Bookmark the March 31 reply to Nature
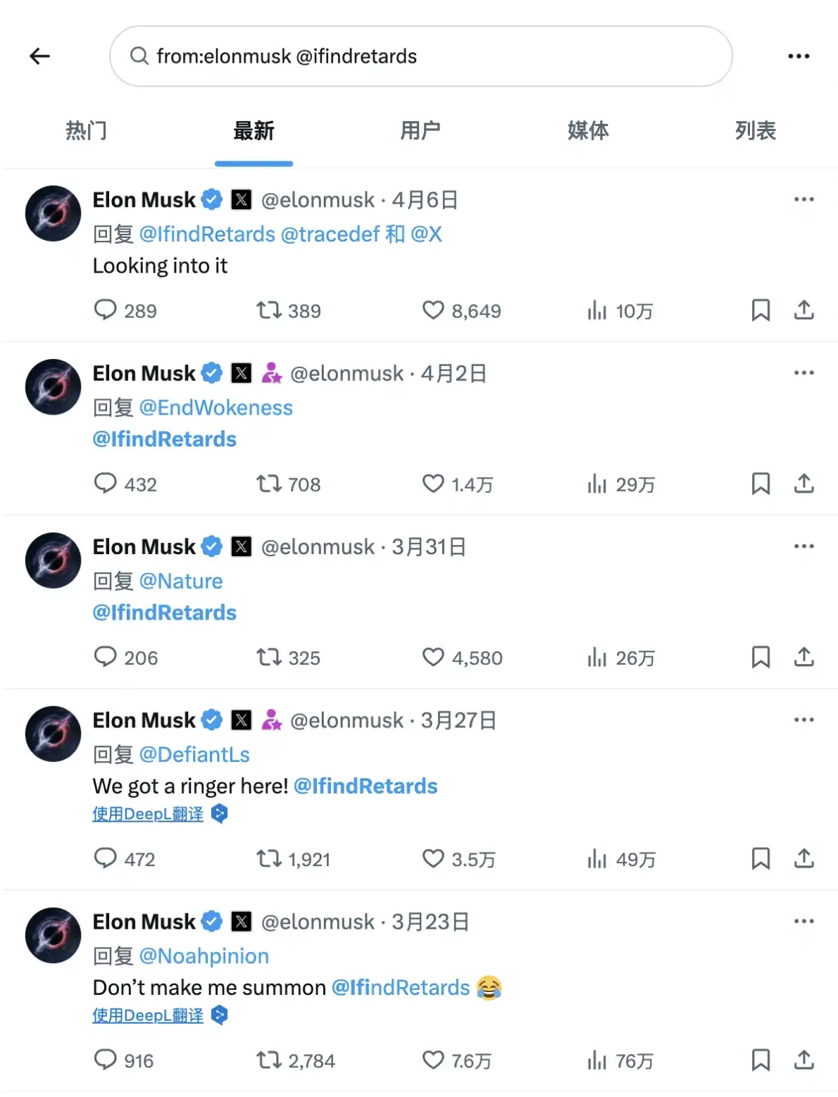The image size is (838, 1097). pyautogui.click(x=761, y=657)
